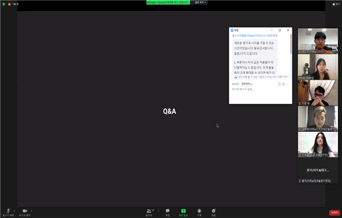Click the red leave meeting button
This screenshot has height=218, width=342.
tap(334, 212)
